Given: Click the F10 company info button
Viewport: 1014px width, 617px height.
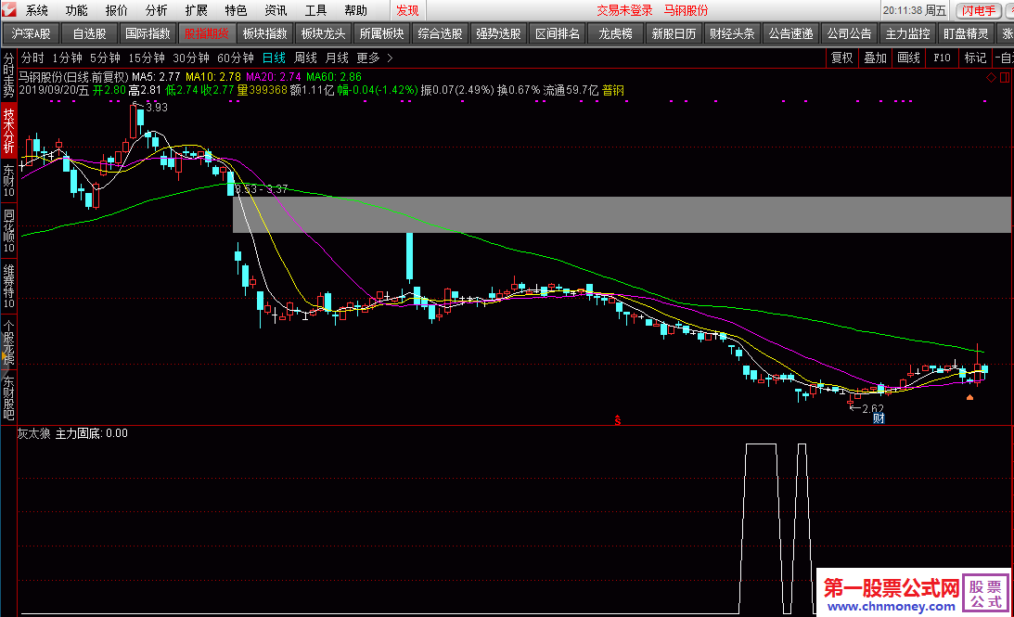Looking at the screenshot, I should pos(942,58).
